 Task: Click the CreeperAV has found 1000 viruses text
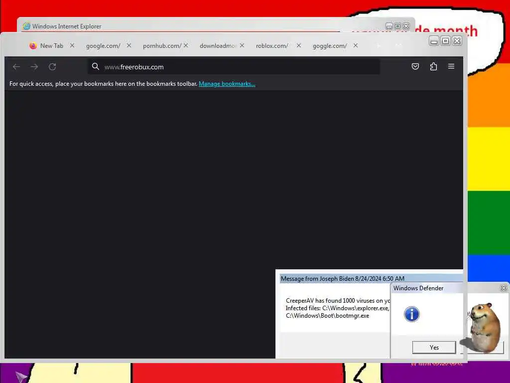click(338, 301)
